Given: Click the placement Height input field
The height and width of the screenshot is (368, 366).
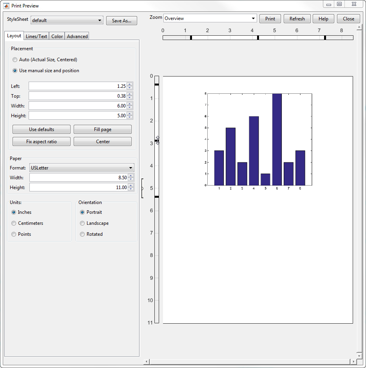Looking at the screenshot, I should [78, 115].
